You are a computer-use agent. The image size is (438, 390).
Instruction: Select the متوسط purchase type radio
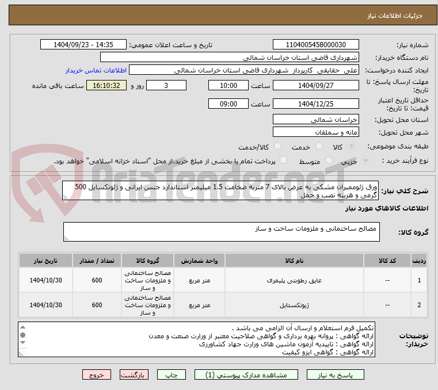pos(329,160)
